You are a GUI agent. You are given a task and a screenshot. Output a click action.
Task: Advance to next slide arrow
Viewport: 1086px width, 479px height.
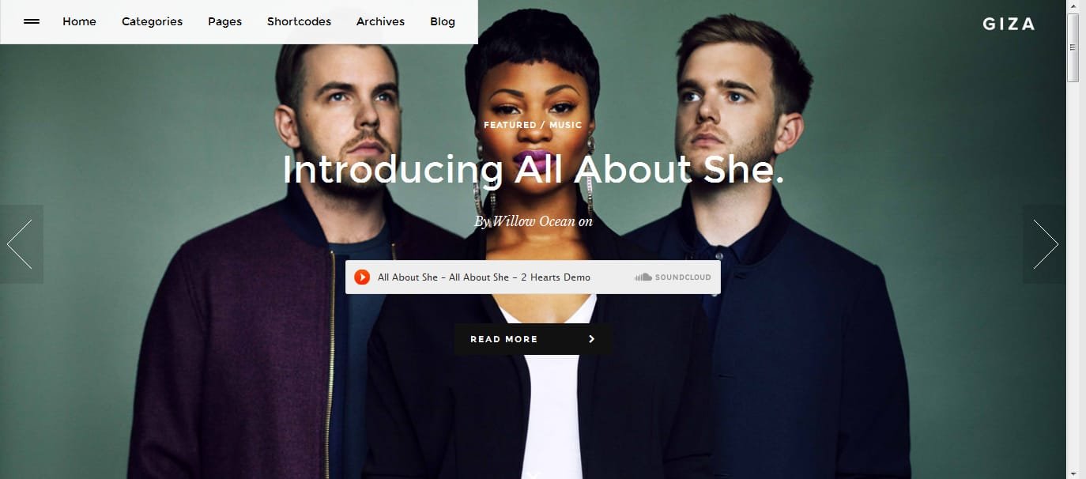point(1044,244)
